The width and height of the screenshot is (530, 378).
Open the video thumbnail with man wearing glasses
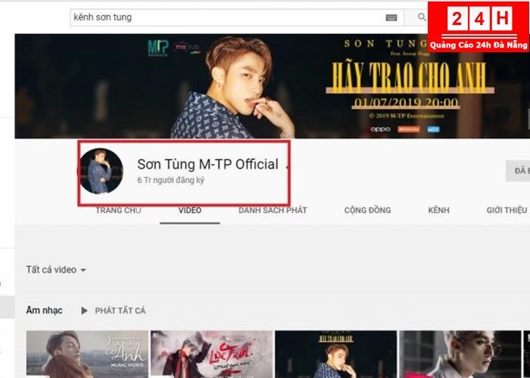coord(460,354)
